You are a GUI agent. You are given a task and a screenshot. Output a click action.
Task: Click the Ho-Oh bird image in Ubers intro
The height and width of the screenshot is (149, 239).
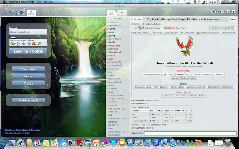[184, 46]
